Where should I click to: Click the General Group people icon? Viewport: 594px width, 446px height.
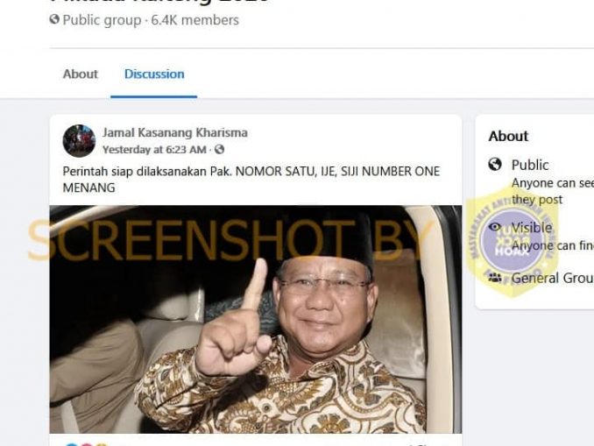495,278
